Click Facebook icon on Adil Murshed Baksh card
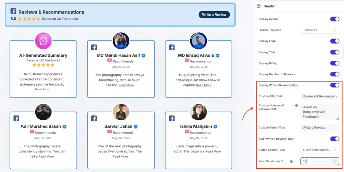Image resolution: width=344 pixels, height=172 pixels. pos(16,118)
